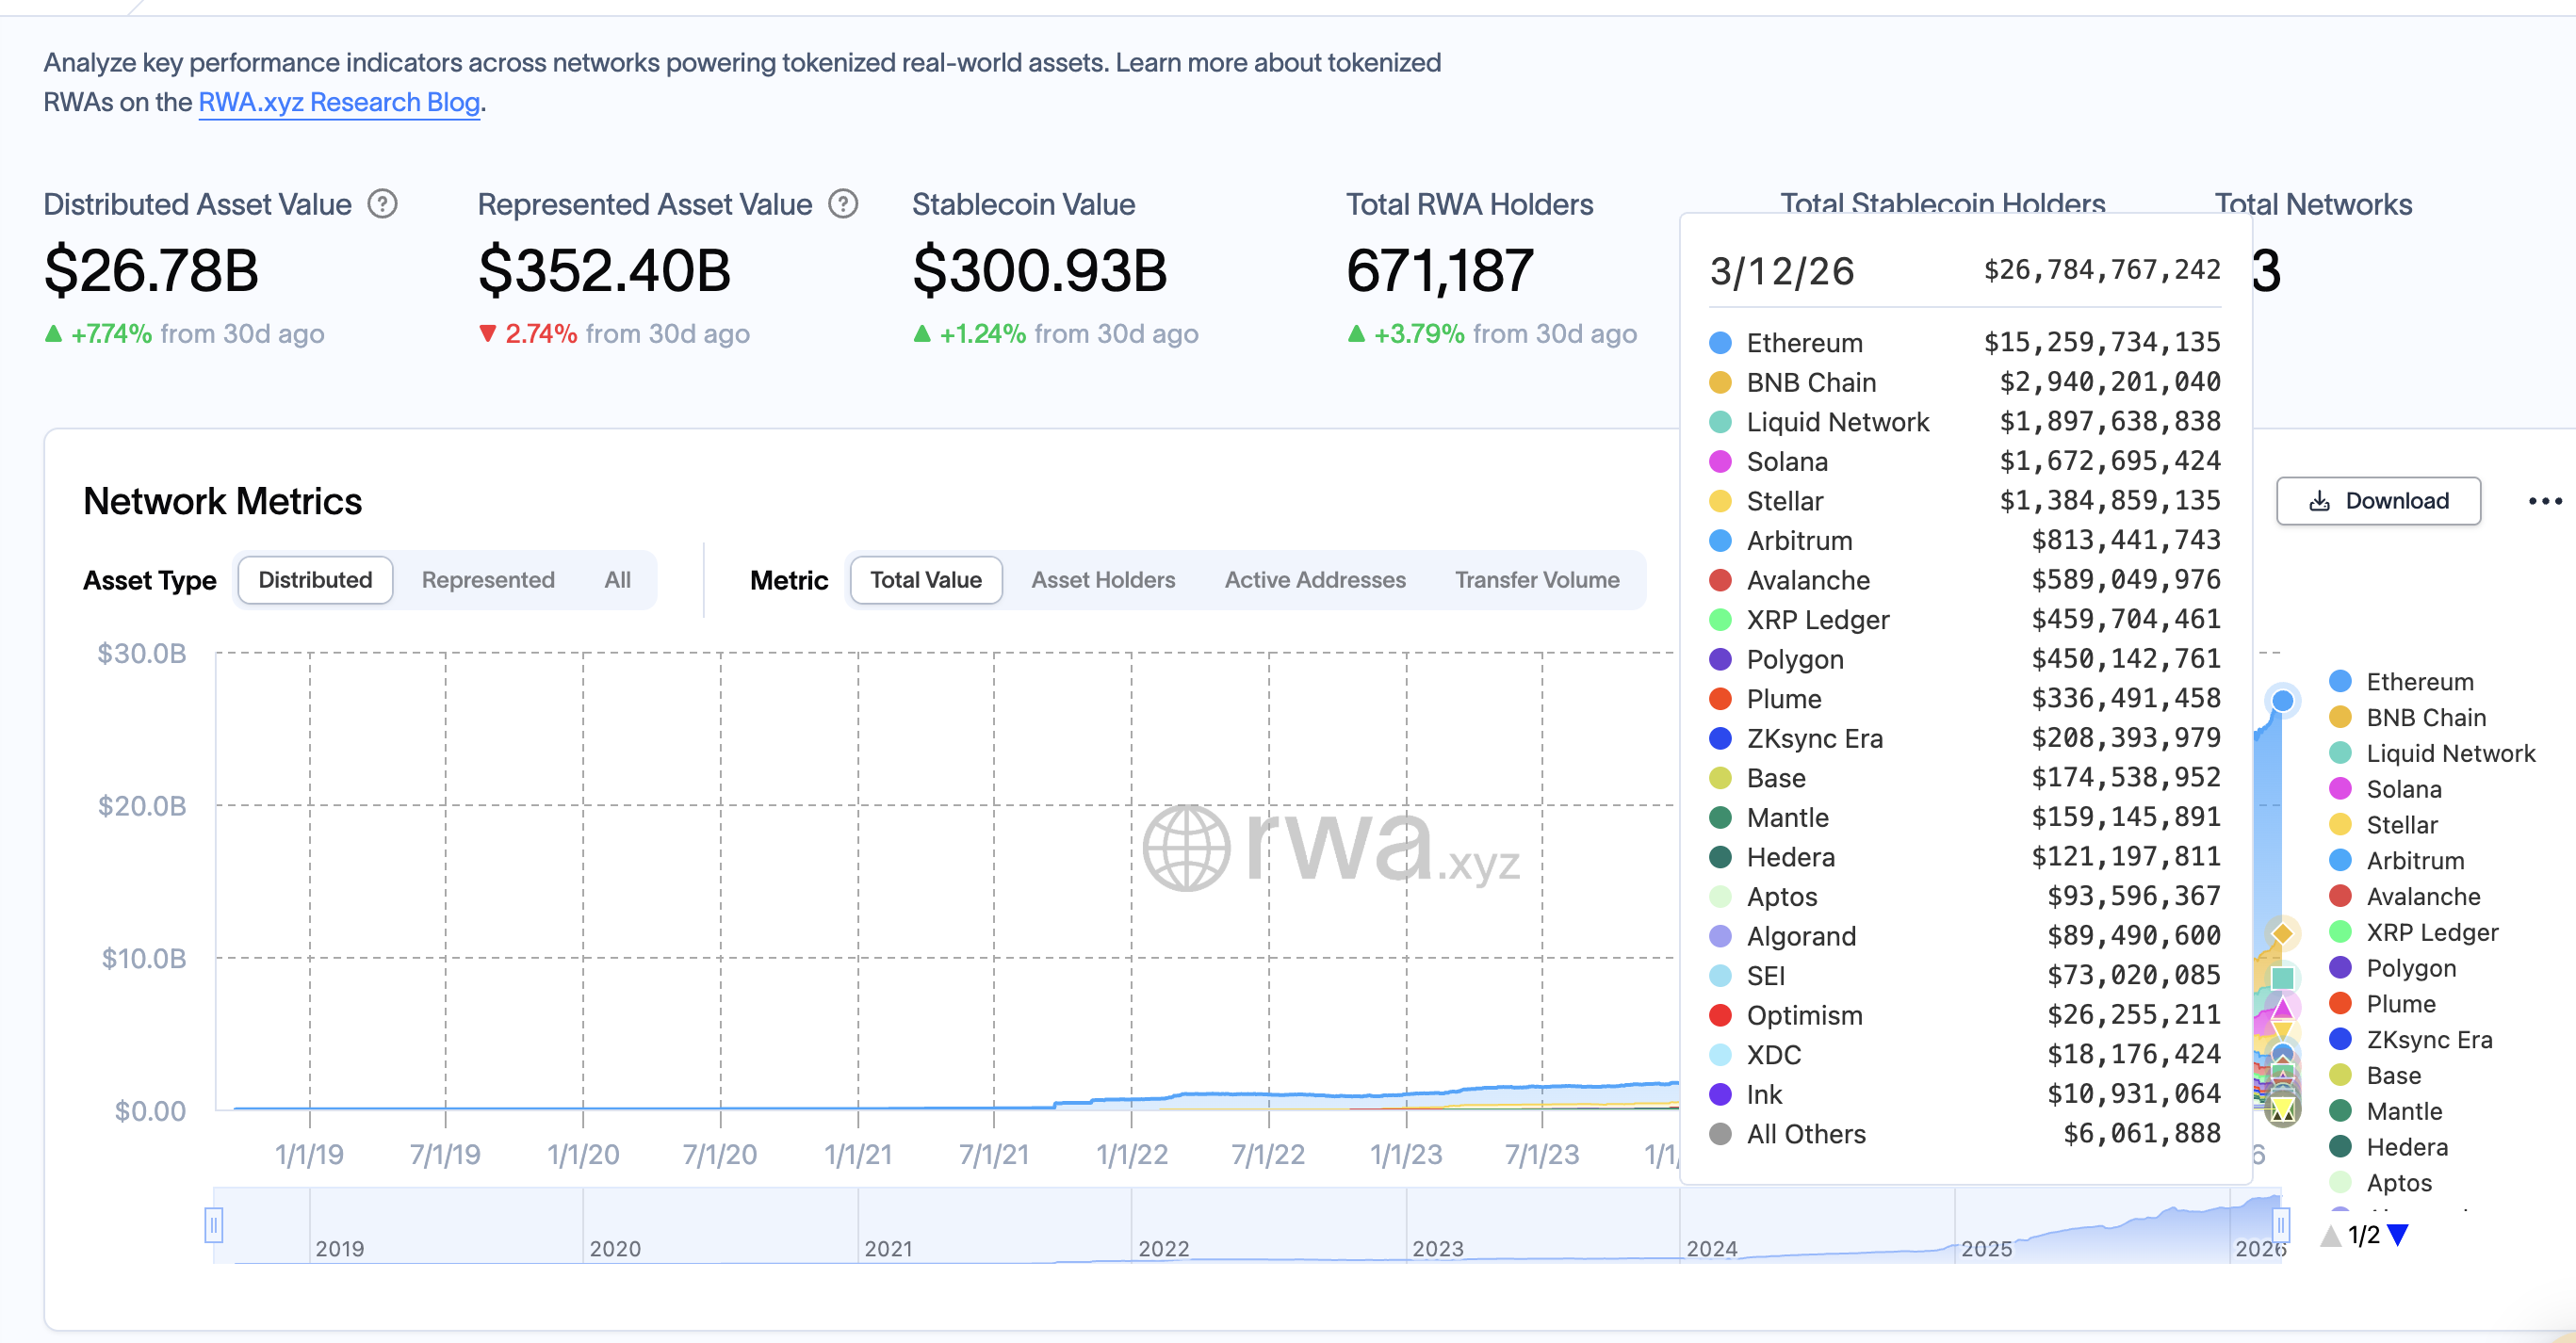Viewport: 2576px width, 1343px height.
Task: Select the All asset type option
Action: (617, 579)
